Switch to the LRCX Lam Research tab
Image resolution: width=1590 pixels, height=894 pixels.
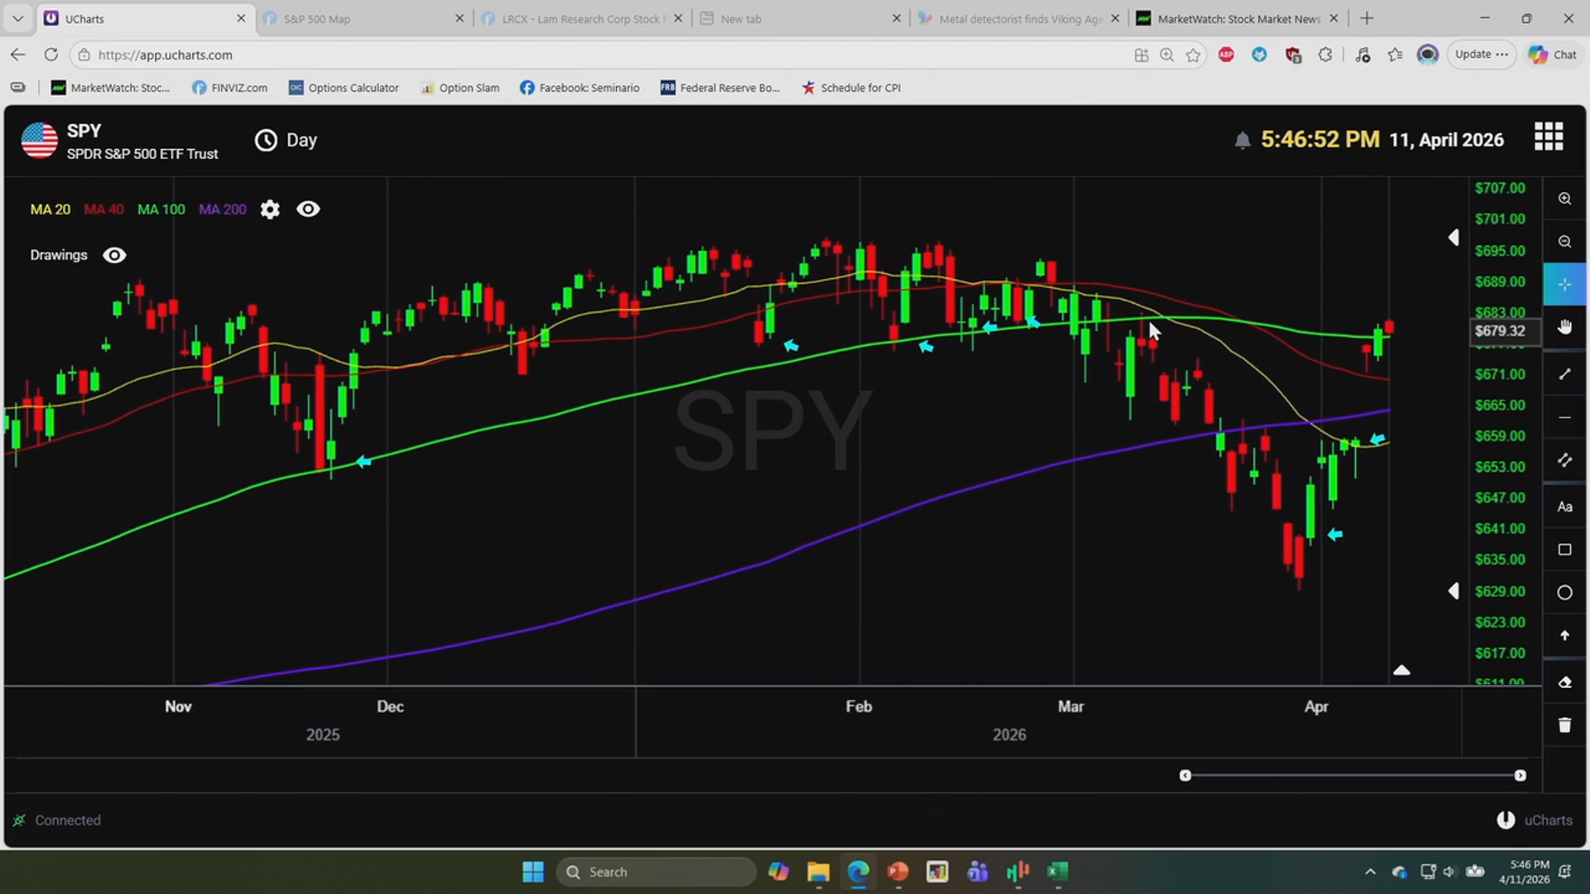(x=583, y=18)
